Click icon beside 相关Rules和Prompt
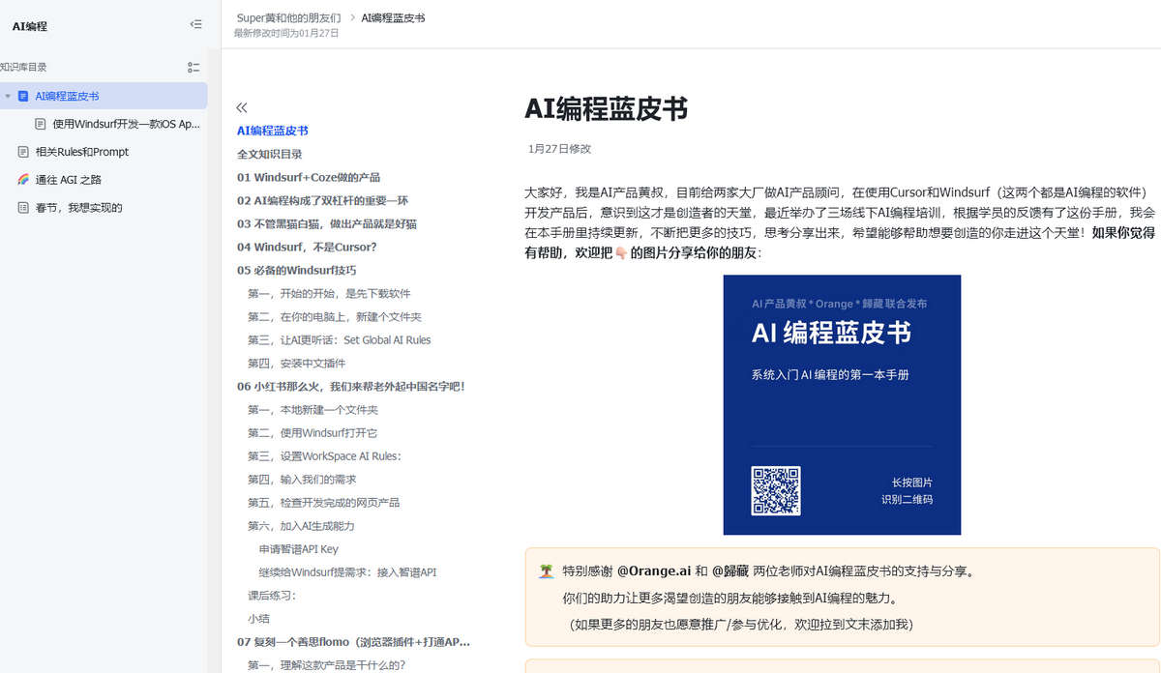This screenshot has height=673, width=1161. [23, 152]
